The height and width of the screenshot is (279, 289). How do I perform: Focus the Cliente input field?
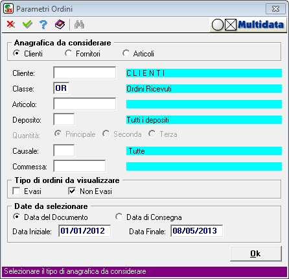pos(84,73)
